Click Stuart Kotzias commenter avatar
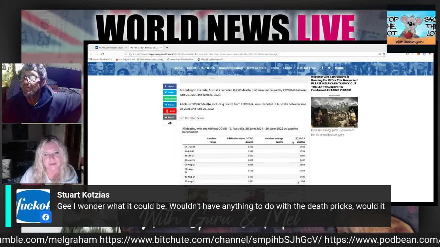The image size is (440, 247). coord(33,206)
